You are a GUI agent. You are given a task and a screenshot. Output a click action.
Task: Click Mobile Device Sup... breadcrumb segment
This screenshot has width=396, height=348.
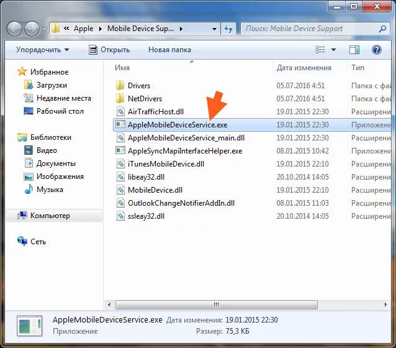(x=140, y=29)
